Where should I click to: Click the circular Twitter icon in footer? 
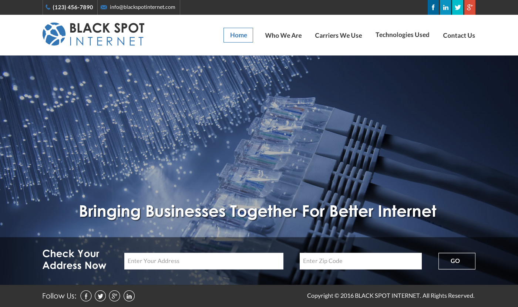(x=100, y=296)
